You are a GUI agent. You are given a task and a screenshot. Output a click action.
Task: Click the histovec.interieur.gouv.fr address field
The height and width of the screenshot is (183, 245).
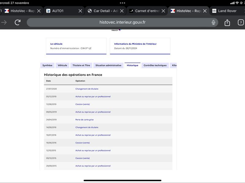[122, 22]
